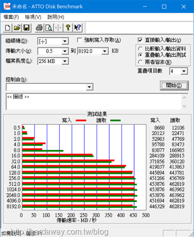Viewport: 194px width, 237px height.
Task: Open About with the yellow question mark icon
Action: point(68,28)
